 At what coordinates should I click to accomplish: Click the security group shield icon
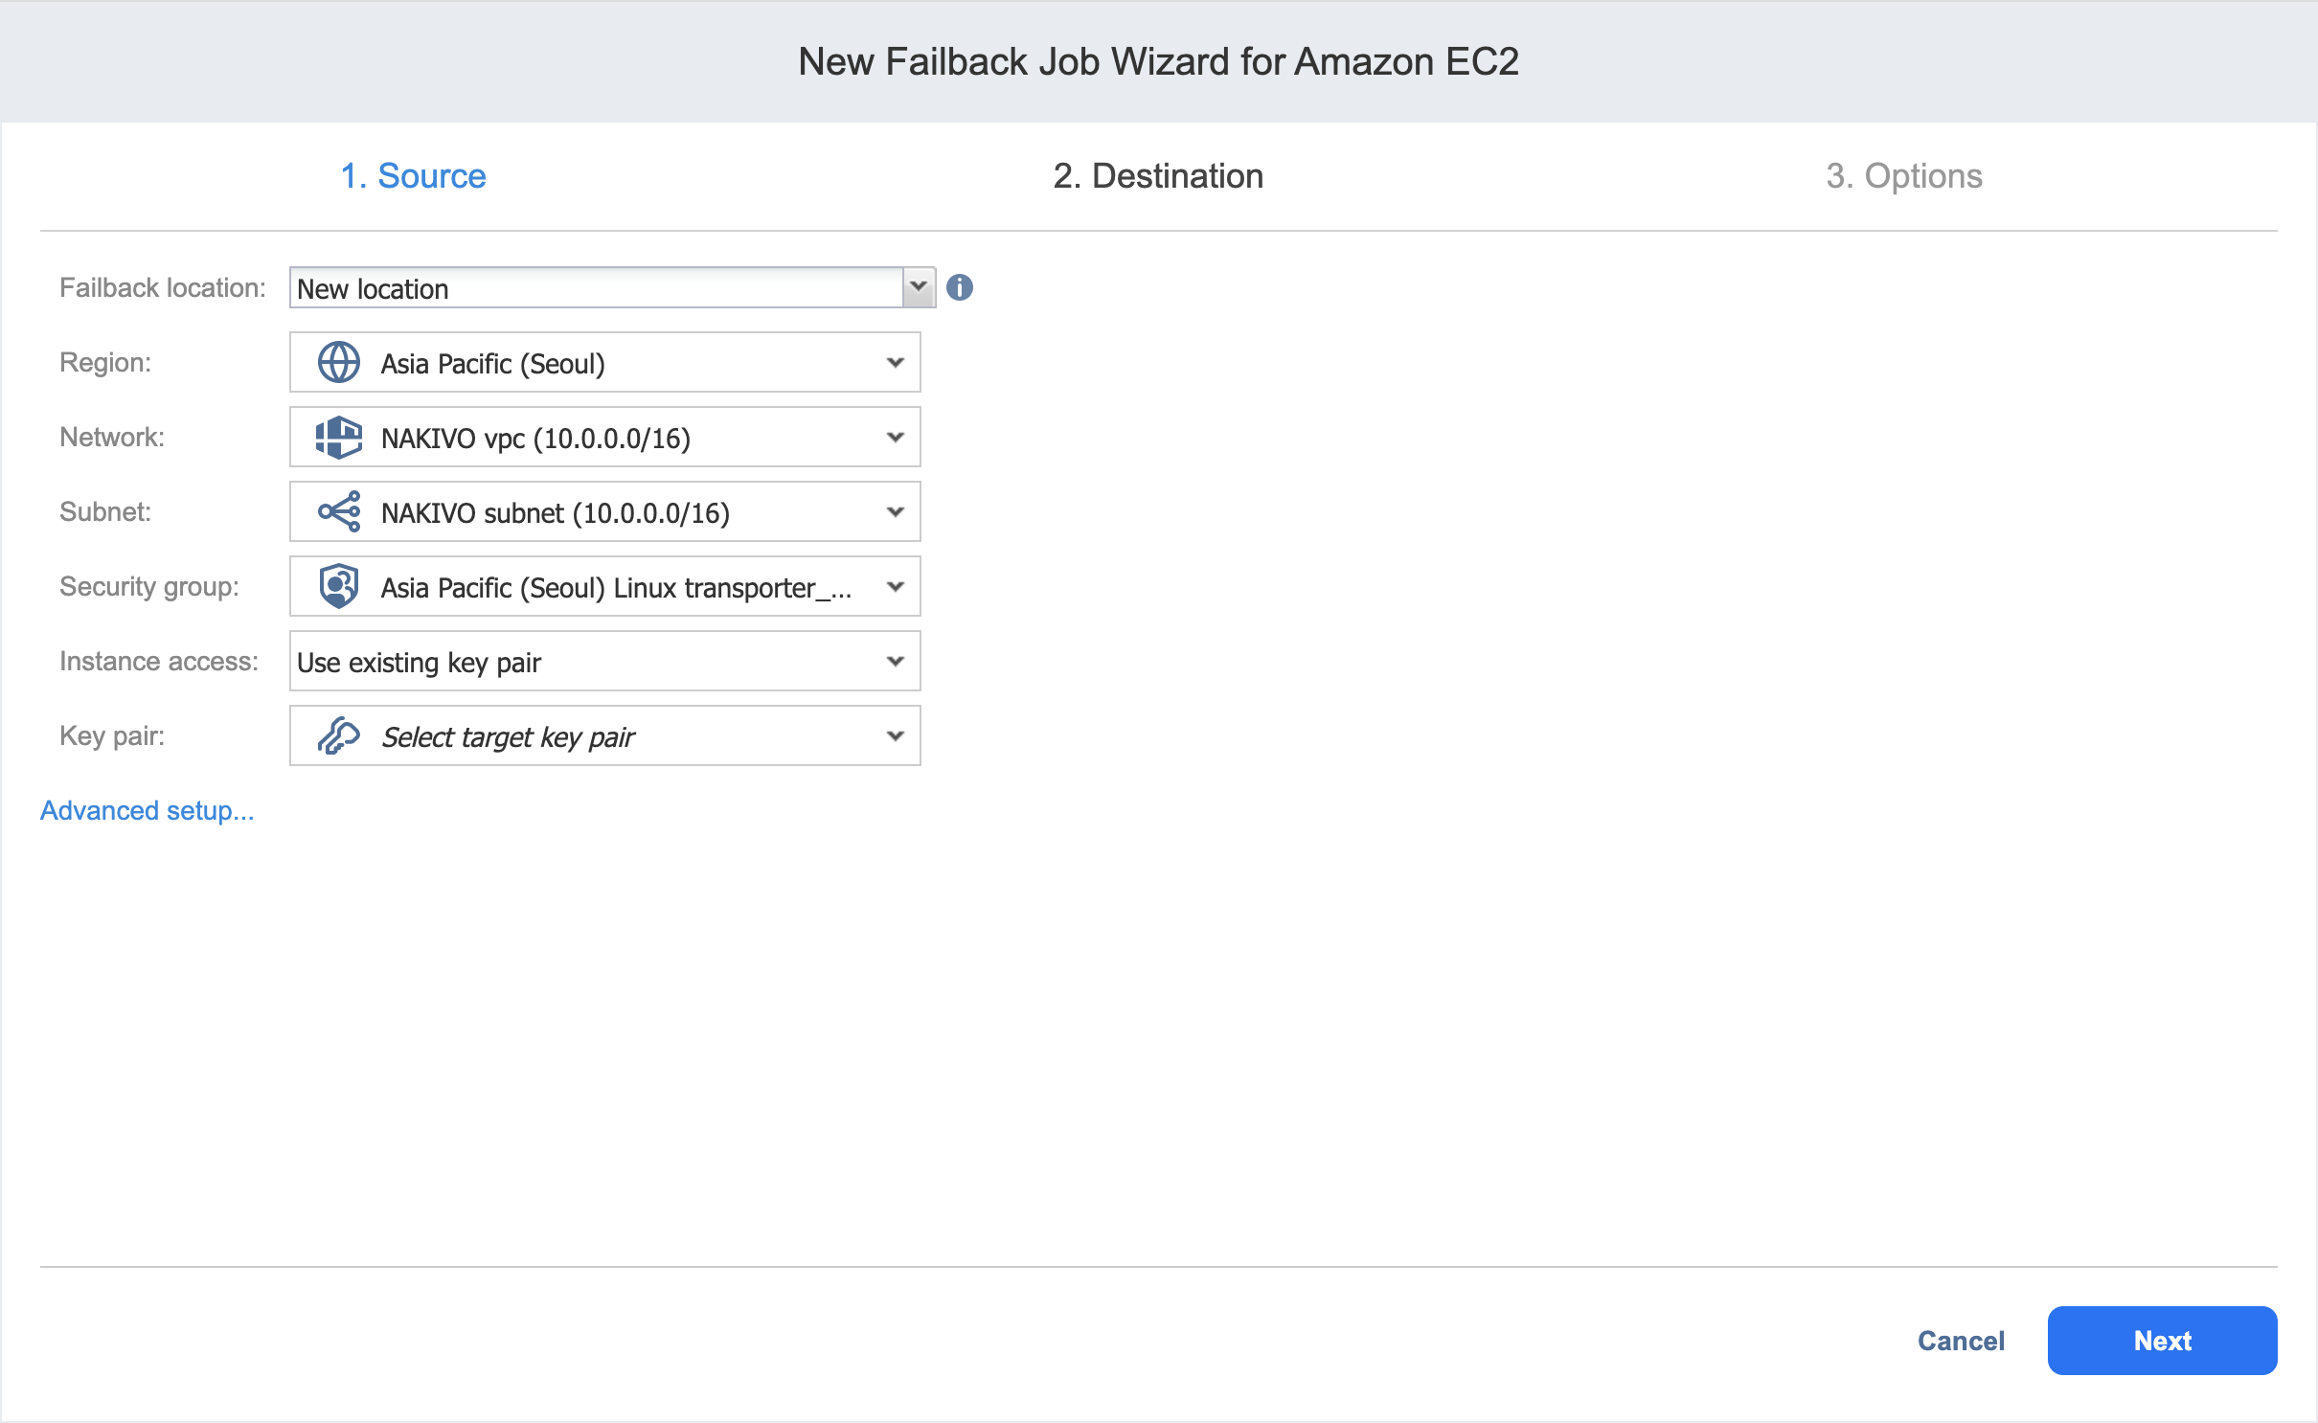pyautogui.click(x=338, y=587)
